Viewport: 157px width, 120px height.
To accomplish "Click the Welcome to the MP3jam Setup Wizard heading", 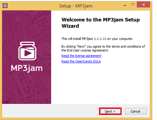I will click(101, 23).
